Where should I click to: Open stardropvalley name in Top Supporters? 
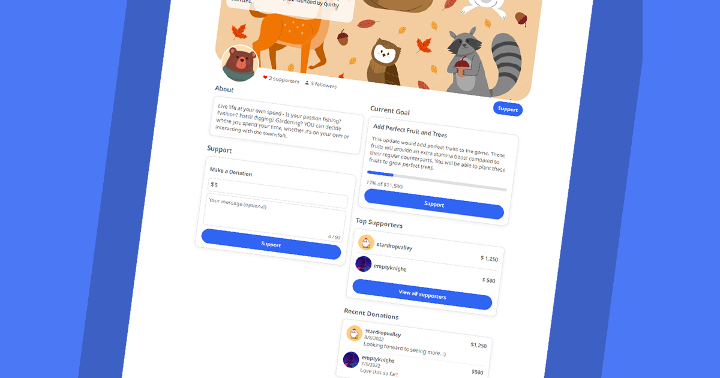[394, 246]
